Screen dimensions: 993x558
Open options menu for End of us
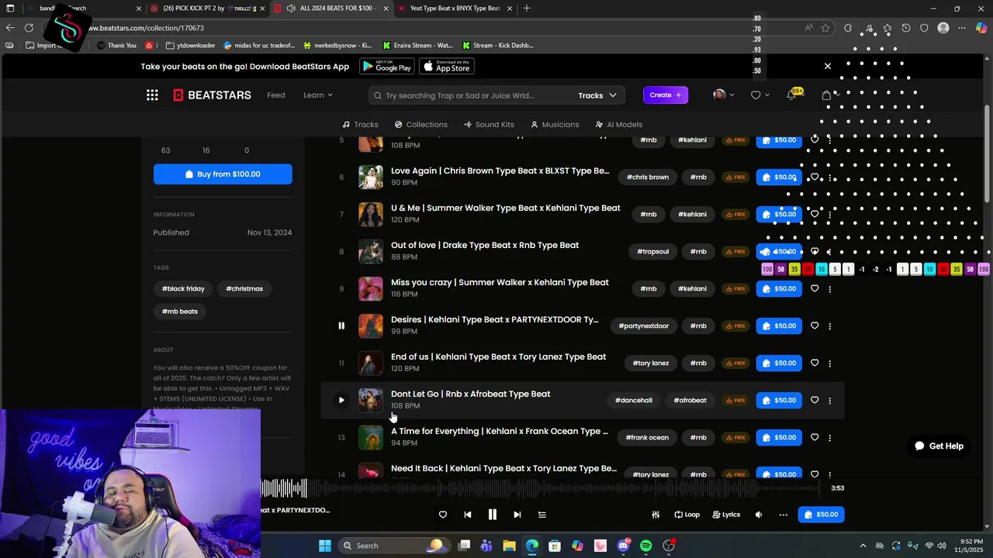830,363
